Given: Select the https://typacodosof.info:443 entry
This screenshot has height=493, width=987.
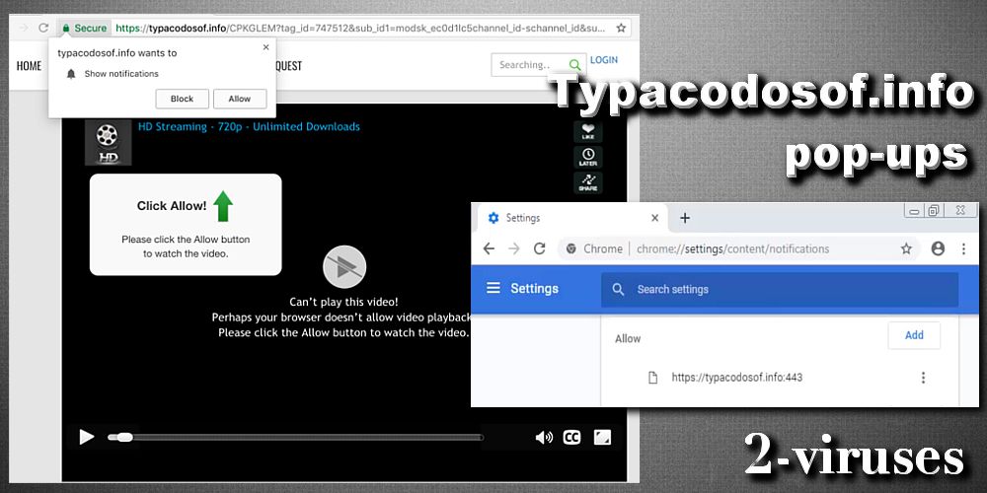Looking at the screenshot, I should 736,378.
